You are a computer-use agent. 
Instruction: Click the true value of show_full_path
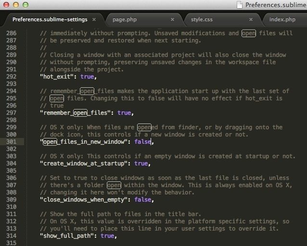click(x=107, y=235)
